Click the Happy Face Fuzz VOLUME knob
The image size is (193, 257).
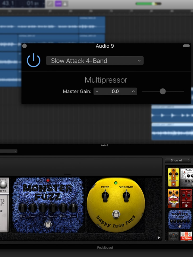126,196
